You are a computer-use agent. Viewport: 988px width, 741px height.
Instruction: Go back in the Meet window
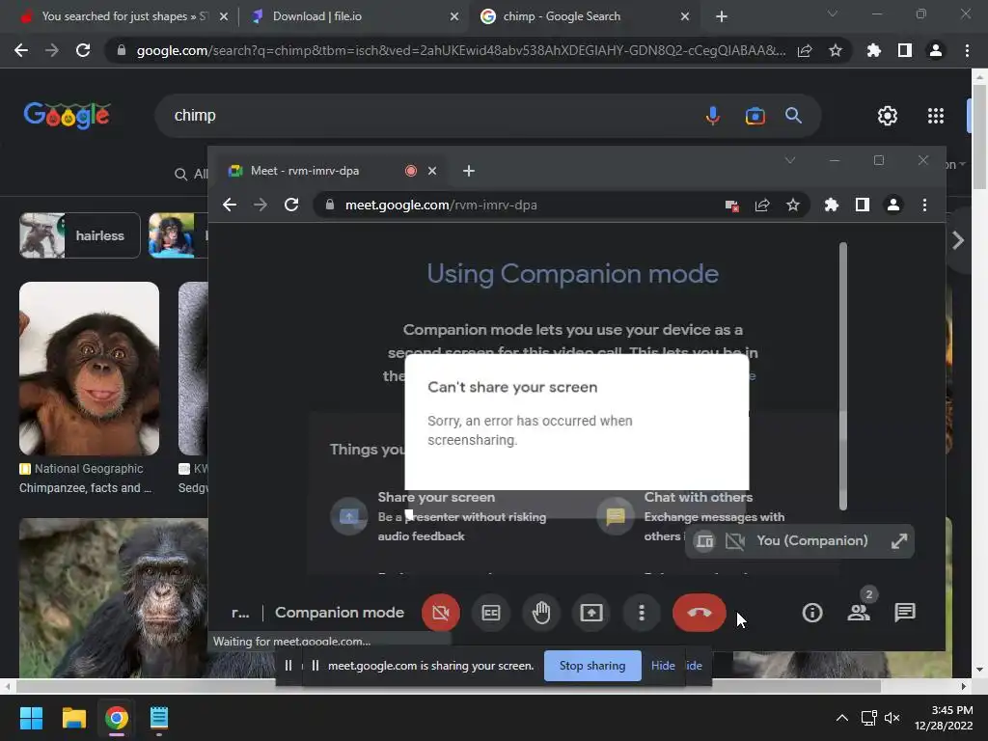coord(230,205)
